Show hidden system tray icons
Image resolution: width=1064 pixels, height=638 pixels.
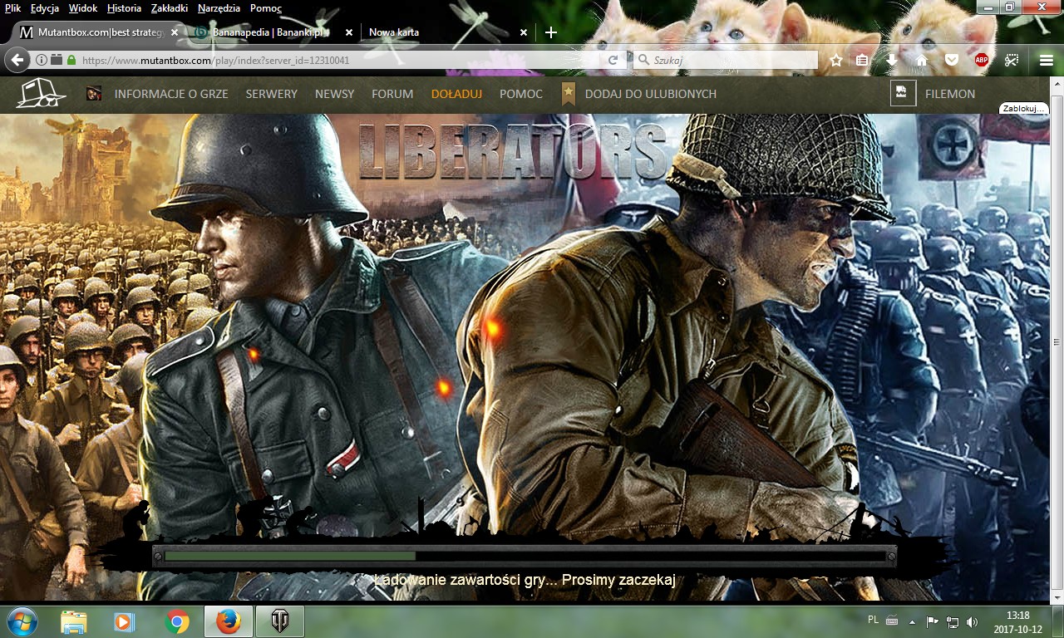pos(912,621)
